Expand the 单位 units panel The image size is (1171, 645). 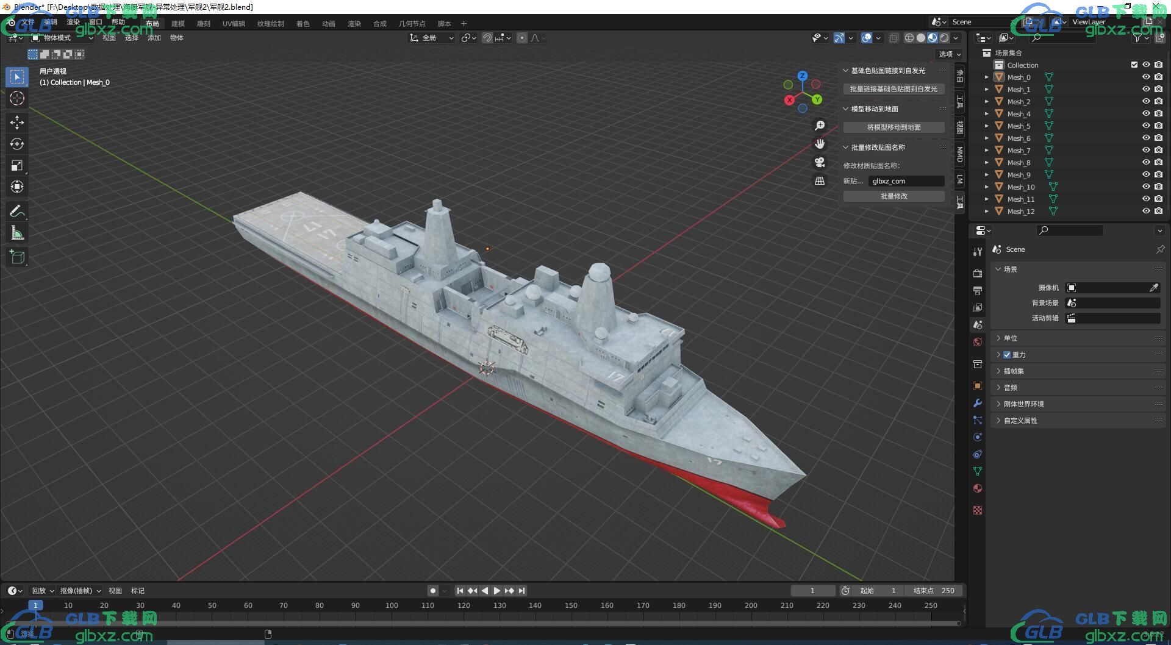[1078, 338]
